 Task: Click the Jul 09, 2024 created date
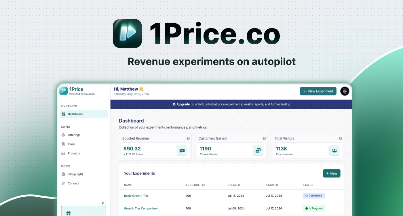(236, 208)
